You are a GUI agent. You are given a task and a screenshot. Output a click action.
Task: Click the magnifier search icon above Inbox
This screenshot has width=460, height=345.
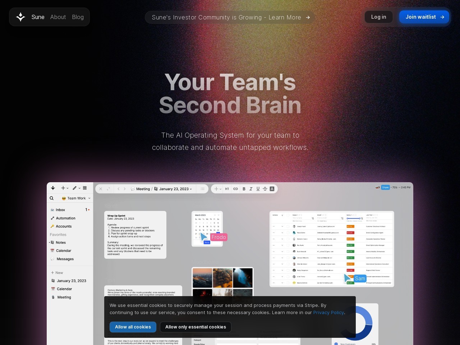click(52, 198)
